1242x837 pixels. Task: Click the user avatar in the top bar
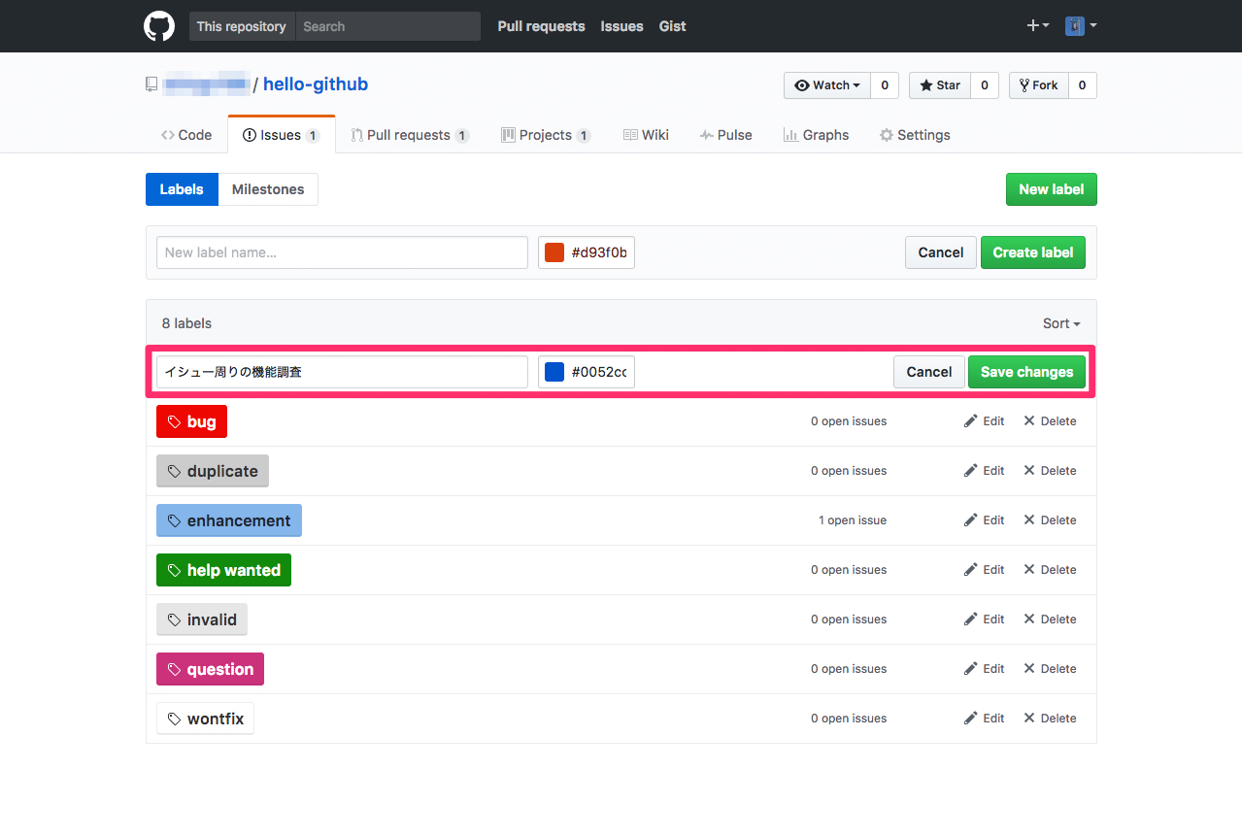pos(1077,25)
